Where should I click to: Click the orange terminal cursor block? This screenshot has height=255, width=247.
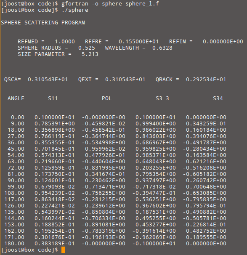(63, 250)
